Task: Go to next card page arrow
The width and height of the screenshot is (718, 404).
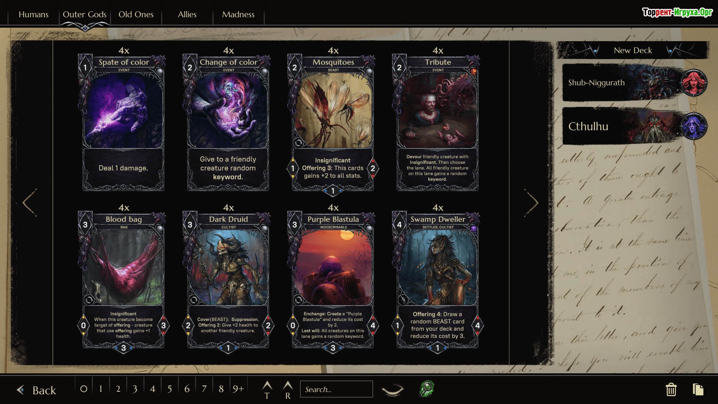Action: [531, 203]
